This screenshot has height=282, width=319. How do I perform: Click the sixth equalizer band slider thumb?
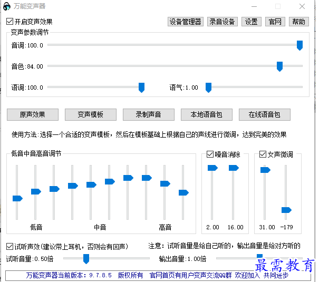110,181
